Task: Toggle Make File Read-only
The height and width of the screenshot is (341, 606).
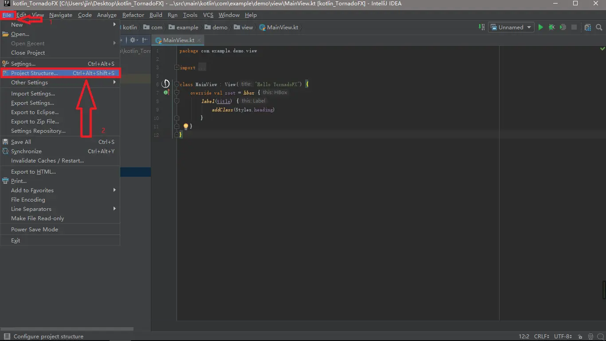Action: [x=60, y=218]
